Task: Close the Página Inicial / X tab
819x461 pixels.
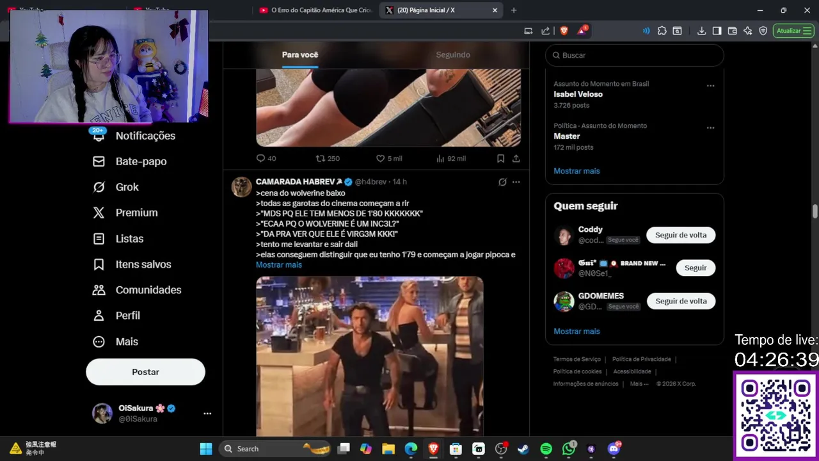Action: (495, 10)
